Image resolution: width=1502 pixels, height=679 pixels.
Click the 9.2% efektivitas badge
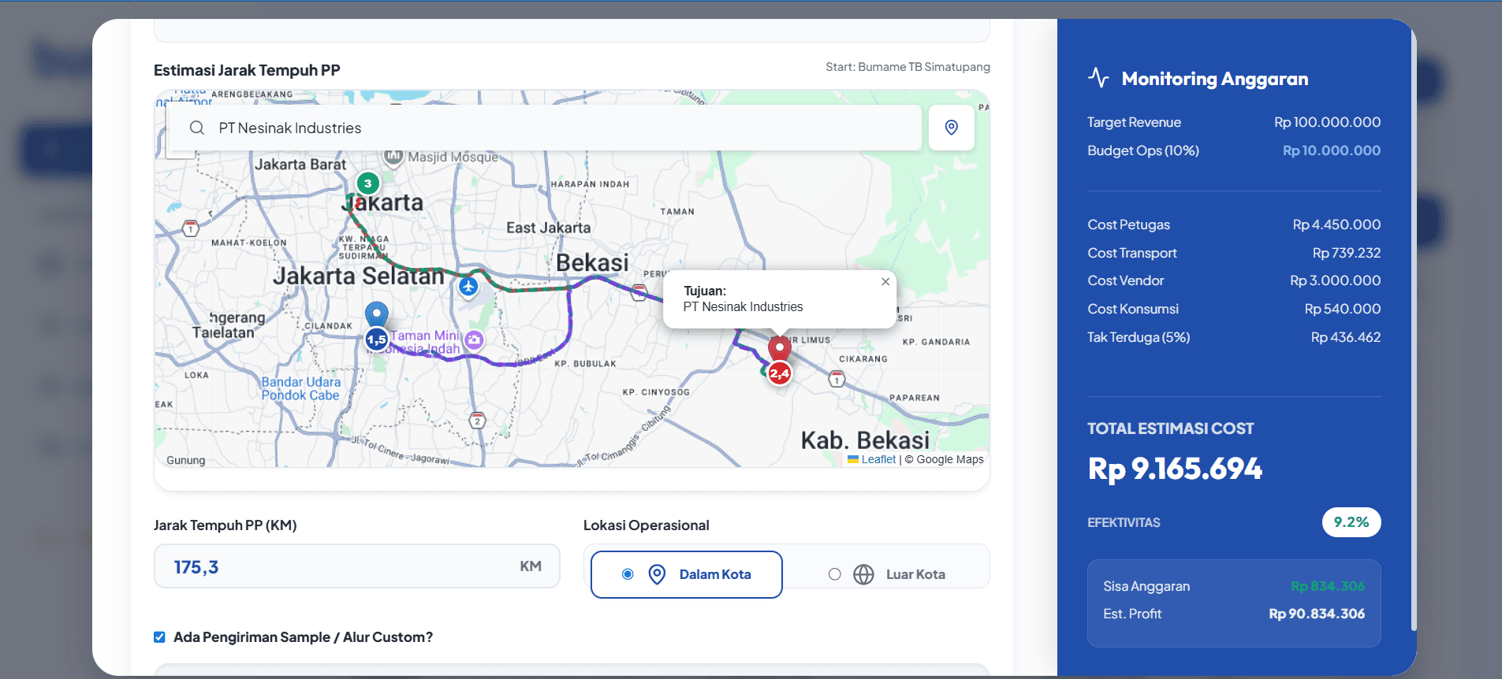pos(1351,522)
